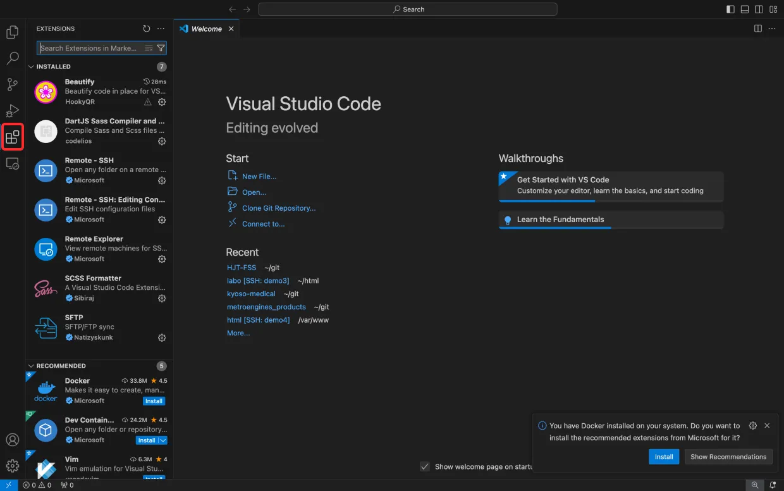Click the Connect to... link
The width and height of the screenshot is (784, 491).
click(x=264, y=224)
